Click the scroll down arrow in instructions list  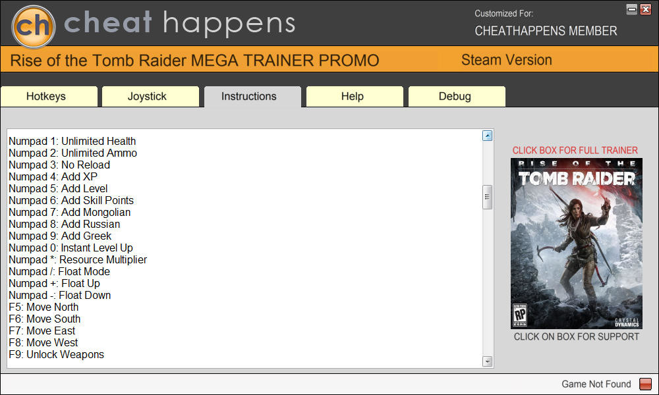(x=487, y=361)
